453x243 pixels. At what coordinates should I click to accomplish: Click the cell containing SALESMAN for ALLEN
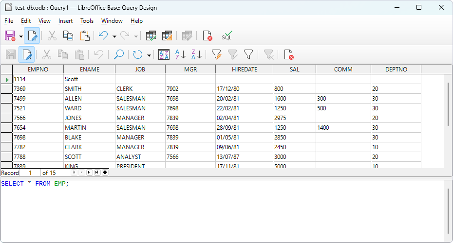click(x=140, y=99)
